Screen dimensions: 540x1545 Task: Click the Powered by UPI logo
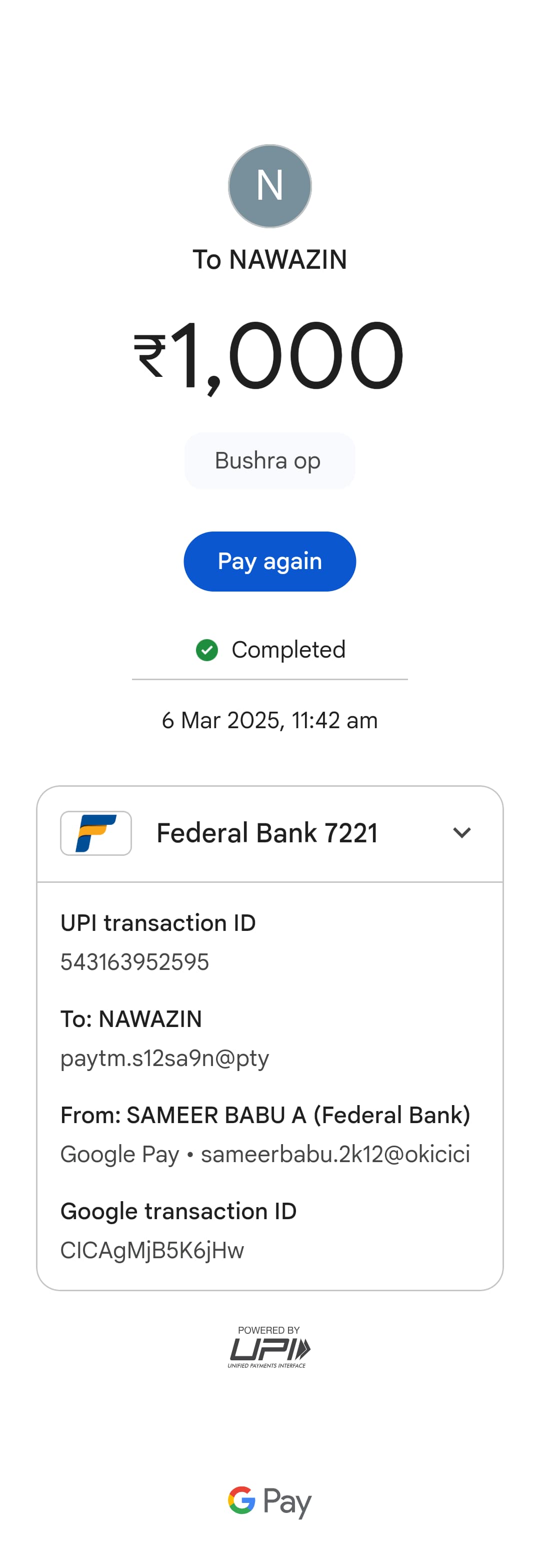[268, 1348]
